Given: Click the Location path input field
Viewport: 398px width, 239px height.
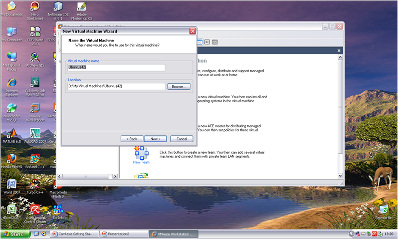Looking at the screenshot, I should (116, 86).
